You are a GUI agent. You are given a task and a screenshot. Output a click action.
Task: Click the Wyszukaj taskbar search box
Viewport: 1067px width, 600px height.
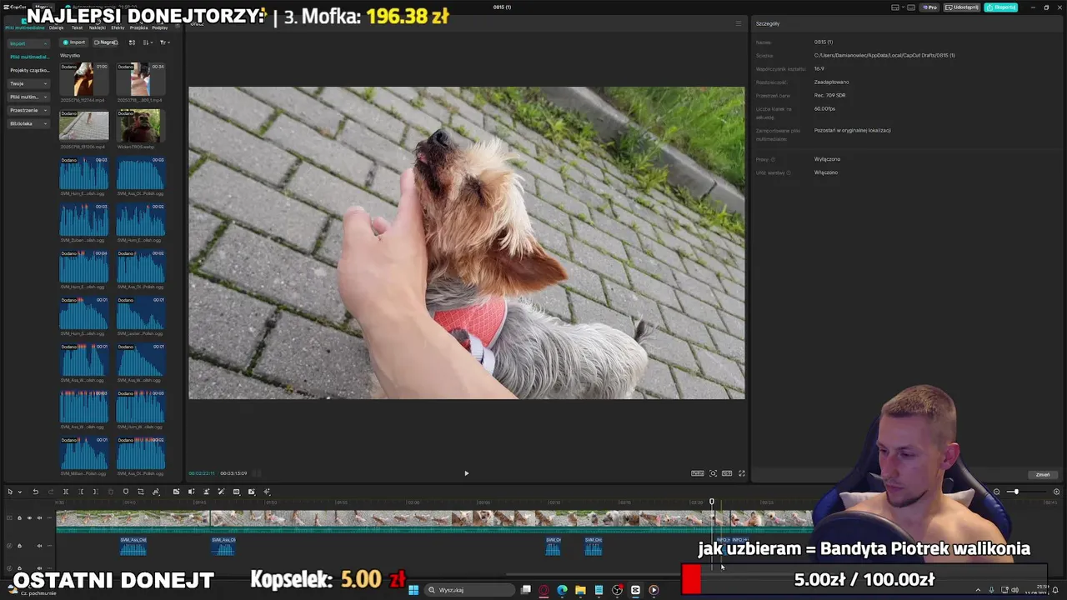pyautogui.click(x=468, y=590)
